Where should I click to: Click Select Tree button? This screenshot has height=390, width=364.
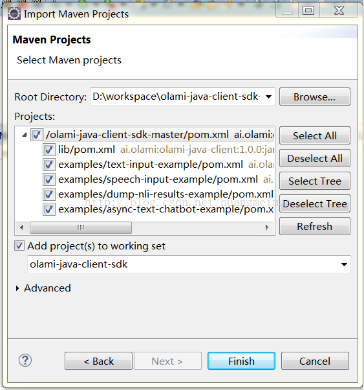tap(315, 181)
